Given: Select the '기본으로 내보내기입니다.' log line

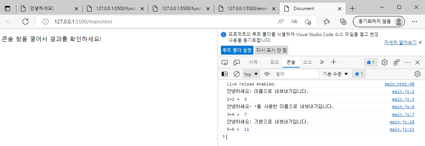Looking at the screenshot, I should pos(268,122).
